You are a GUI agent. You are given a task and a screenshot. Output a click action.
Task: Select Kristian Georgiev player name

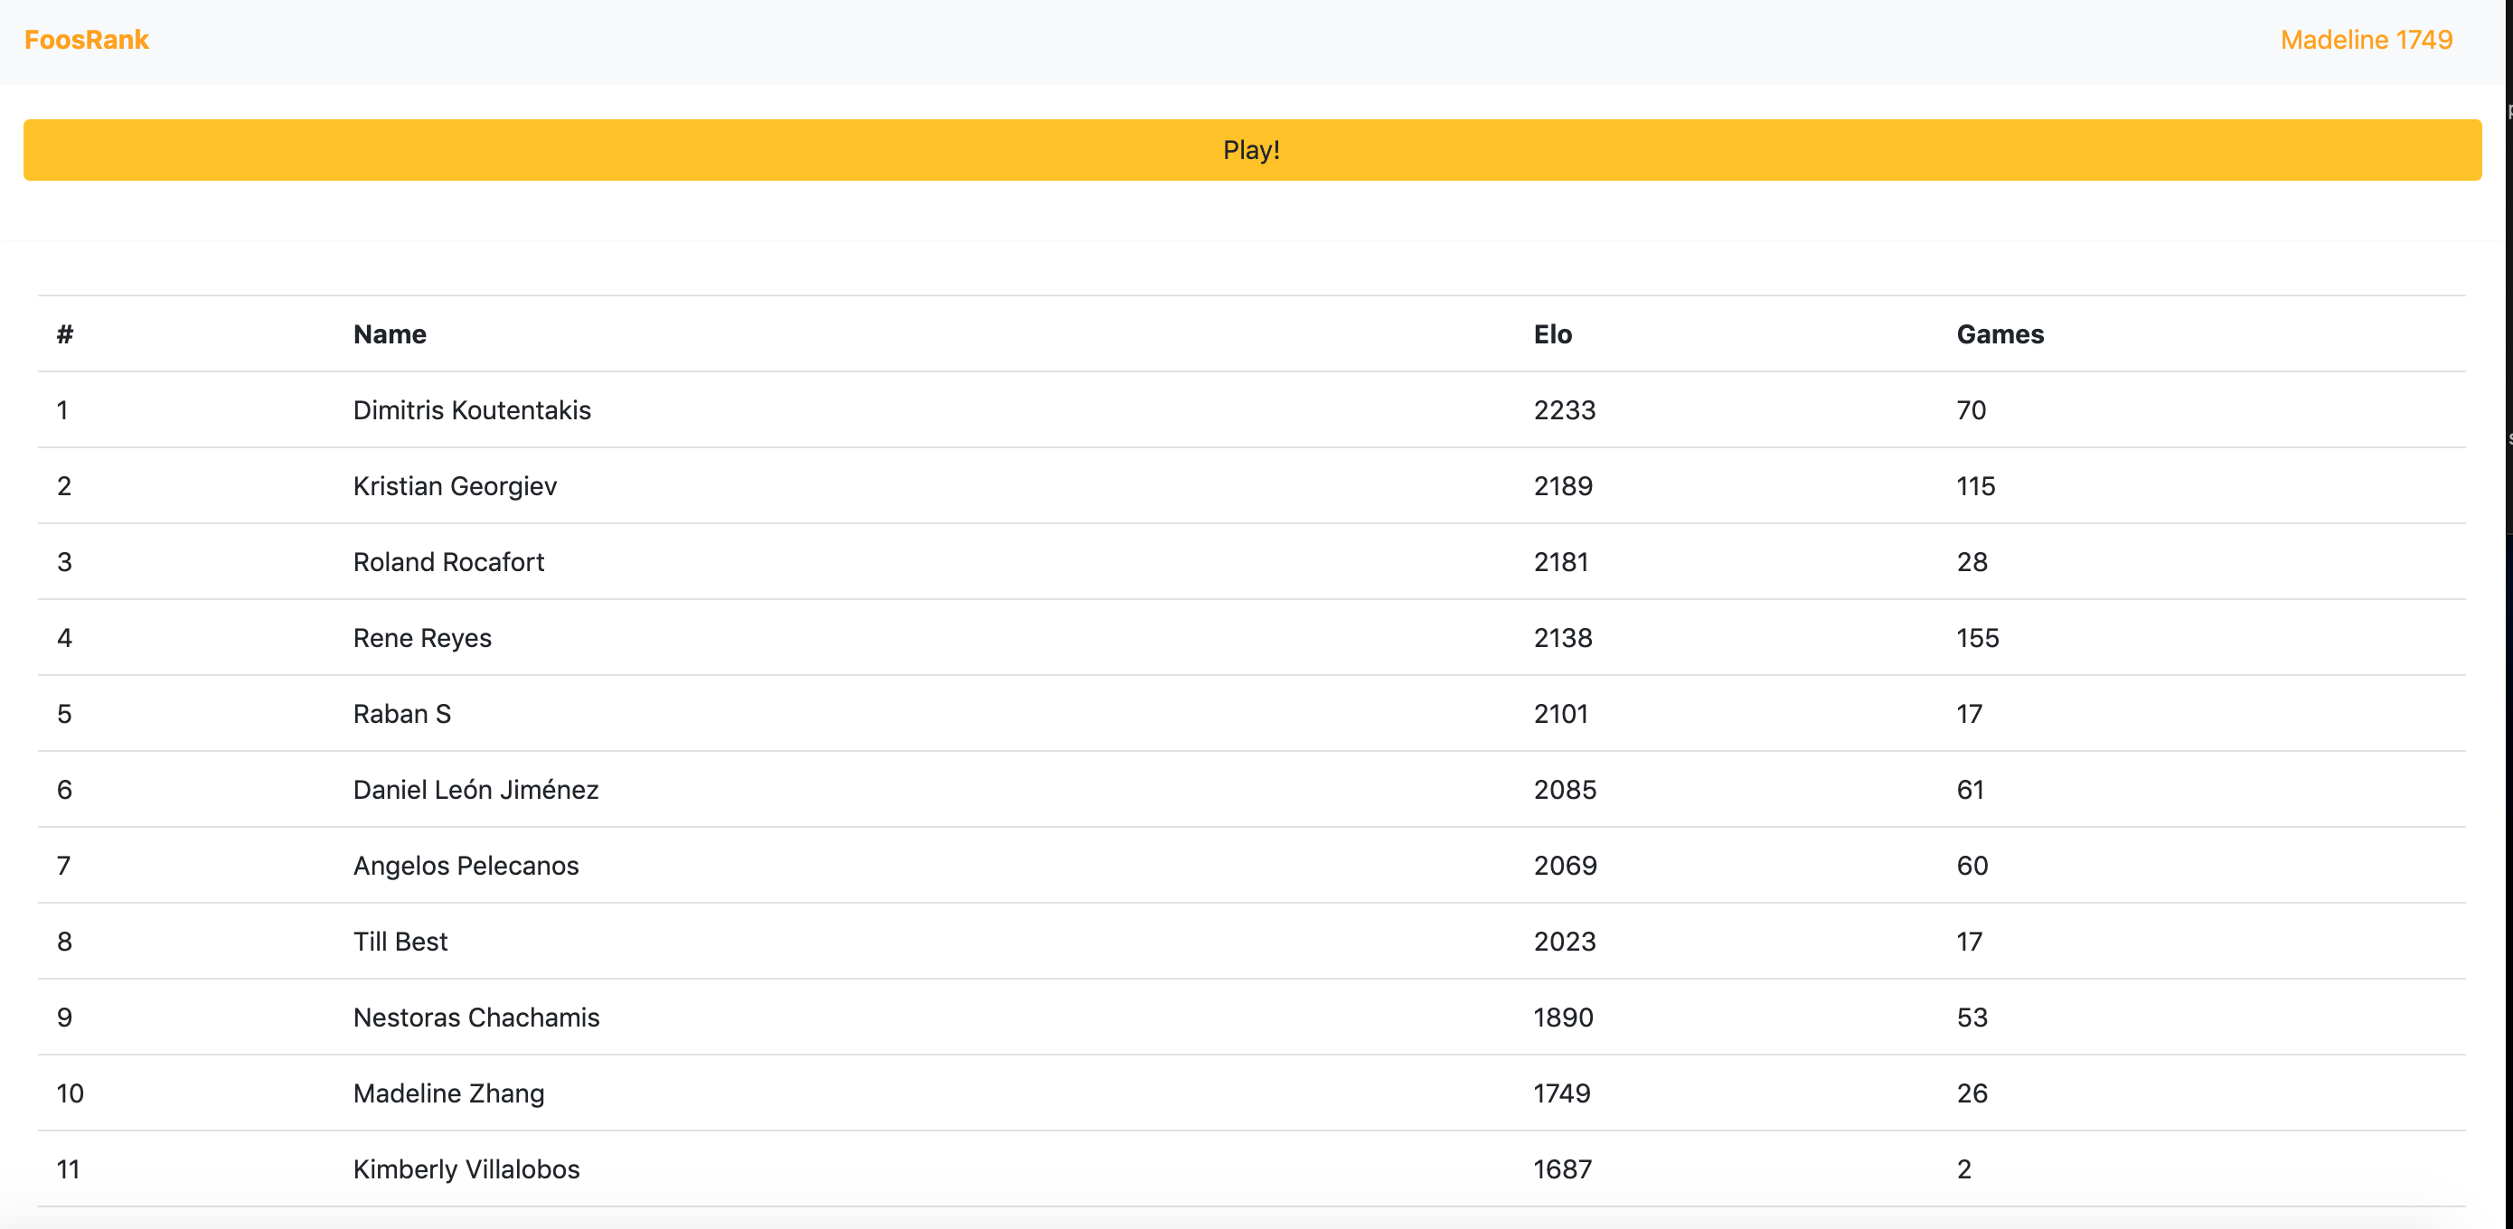click(455, 486)
